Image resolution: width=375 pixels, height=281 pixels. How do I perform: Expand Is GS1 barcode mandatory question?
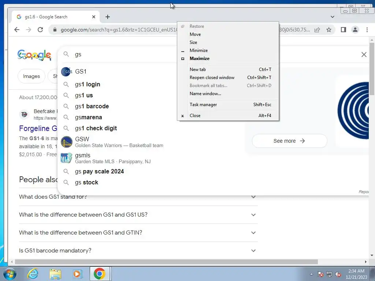(138, 251)
